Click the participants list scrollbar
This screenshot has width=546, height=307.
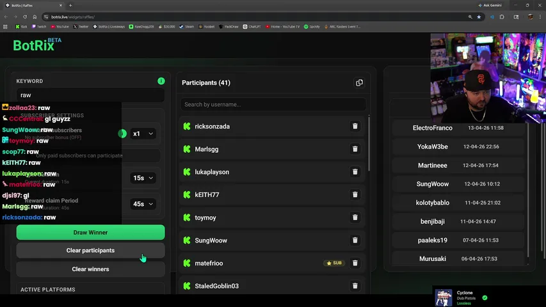click(369, 143)
